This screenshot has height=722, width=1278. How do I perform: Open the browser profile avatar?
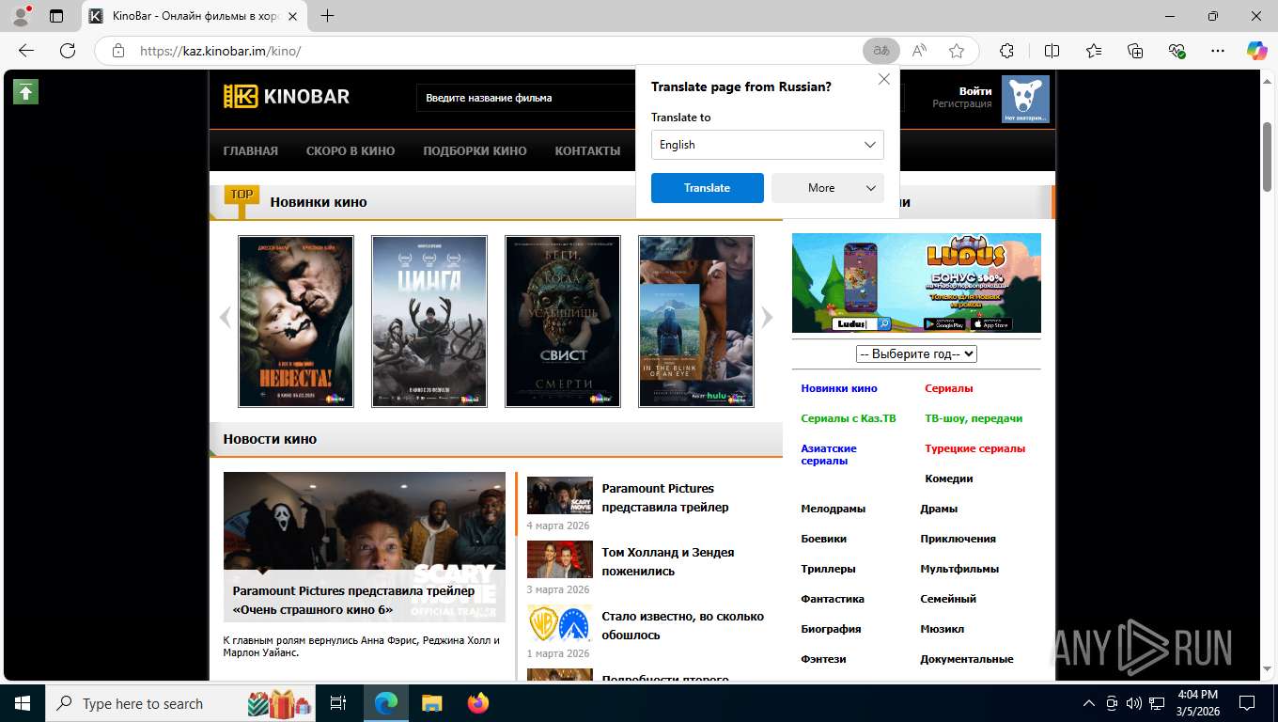21,15
